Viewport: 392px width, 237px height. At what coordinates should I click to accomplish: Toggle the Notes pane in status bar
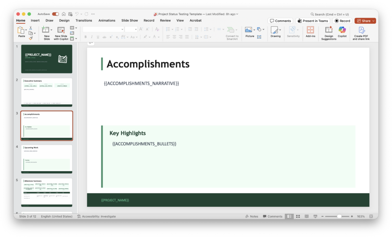click(252, 216)
